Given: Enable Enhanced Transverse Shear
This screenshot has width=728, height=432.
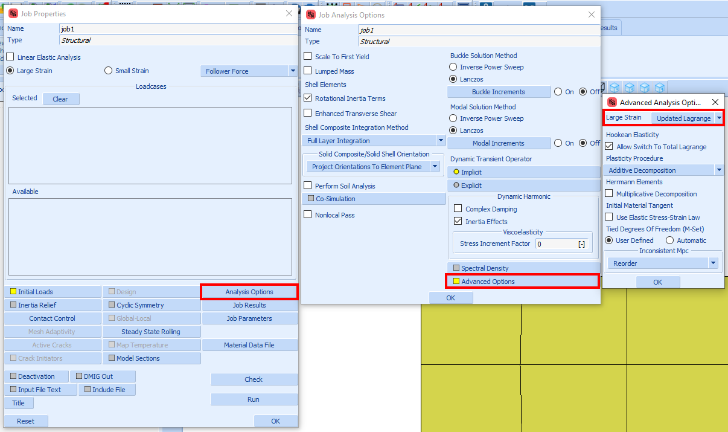Looking at the screenshot, I should point(308,113).
